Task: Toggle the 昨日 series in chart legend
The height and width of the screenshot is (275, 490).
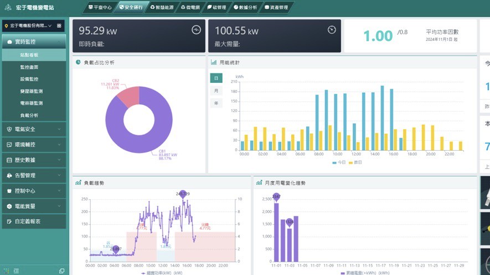Action: (x=355, y=162)
